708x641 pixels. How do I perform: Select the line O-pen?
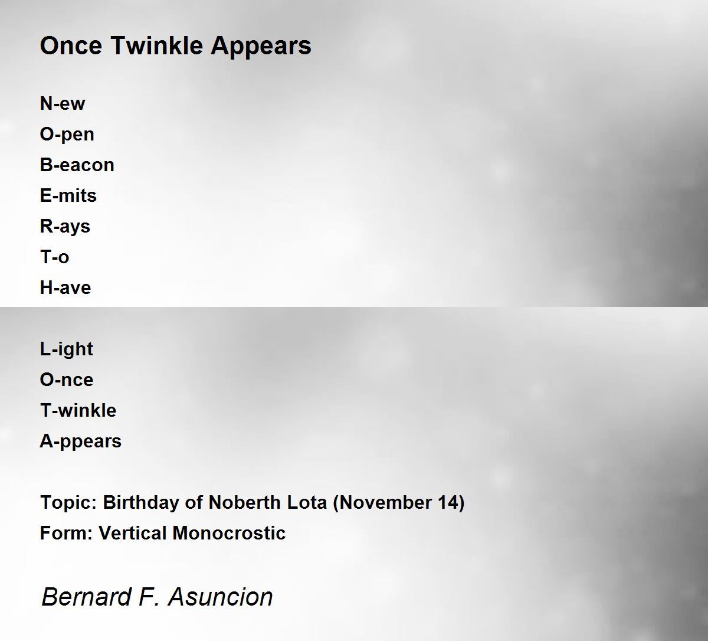(67, 135)
